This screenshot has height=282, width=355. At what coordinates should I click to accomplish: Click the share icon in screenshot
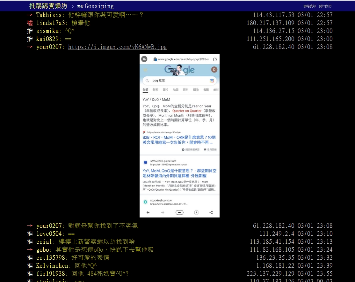point(211,213)
